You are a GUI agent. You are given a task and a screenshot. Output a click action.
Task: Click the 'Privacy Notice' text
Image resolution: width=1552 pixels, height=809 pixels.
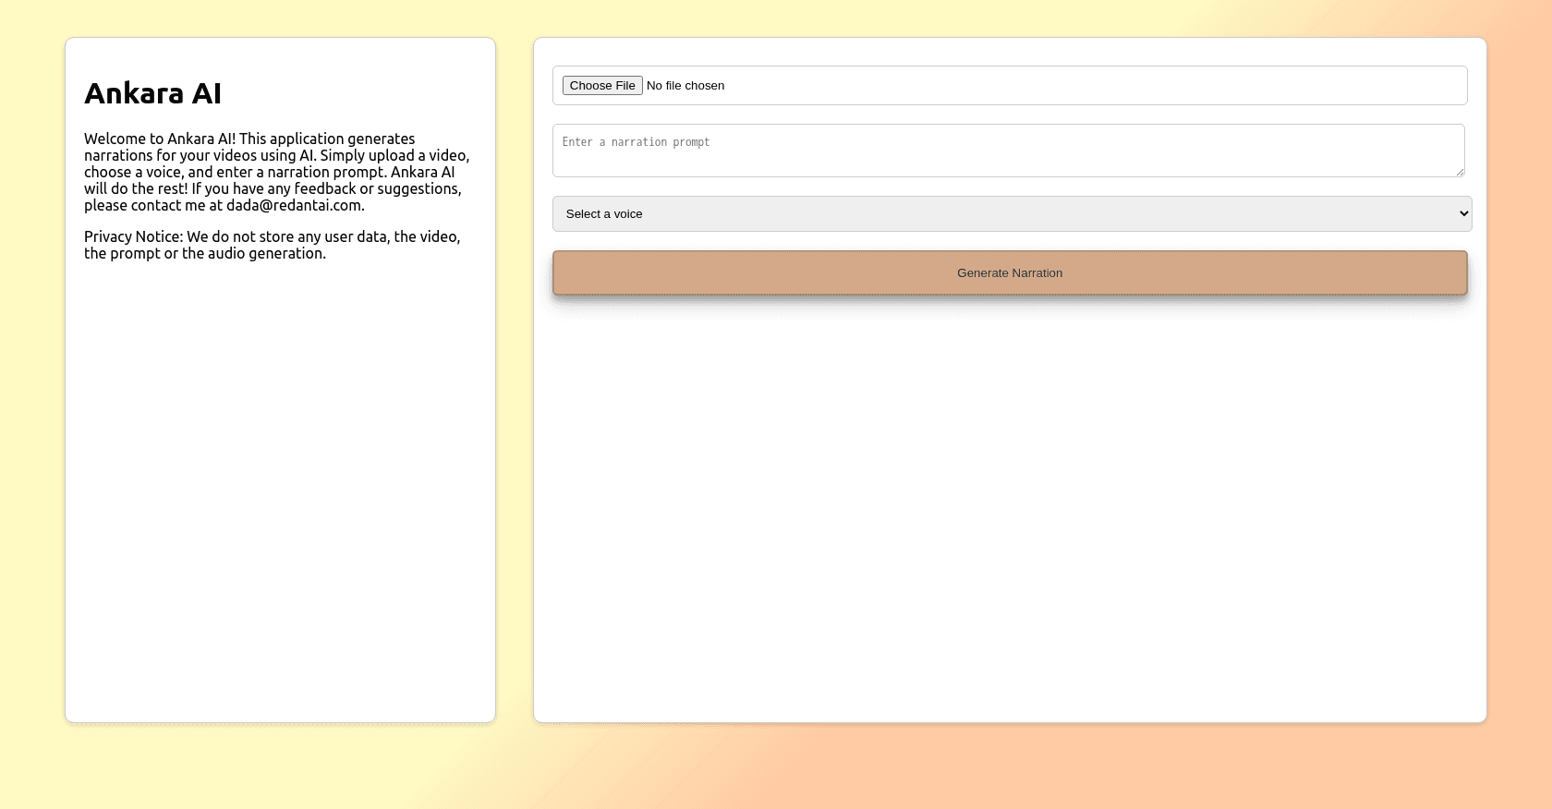coord(133,237)
